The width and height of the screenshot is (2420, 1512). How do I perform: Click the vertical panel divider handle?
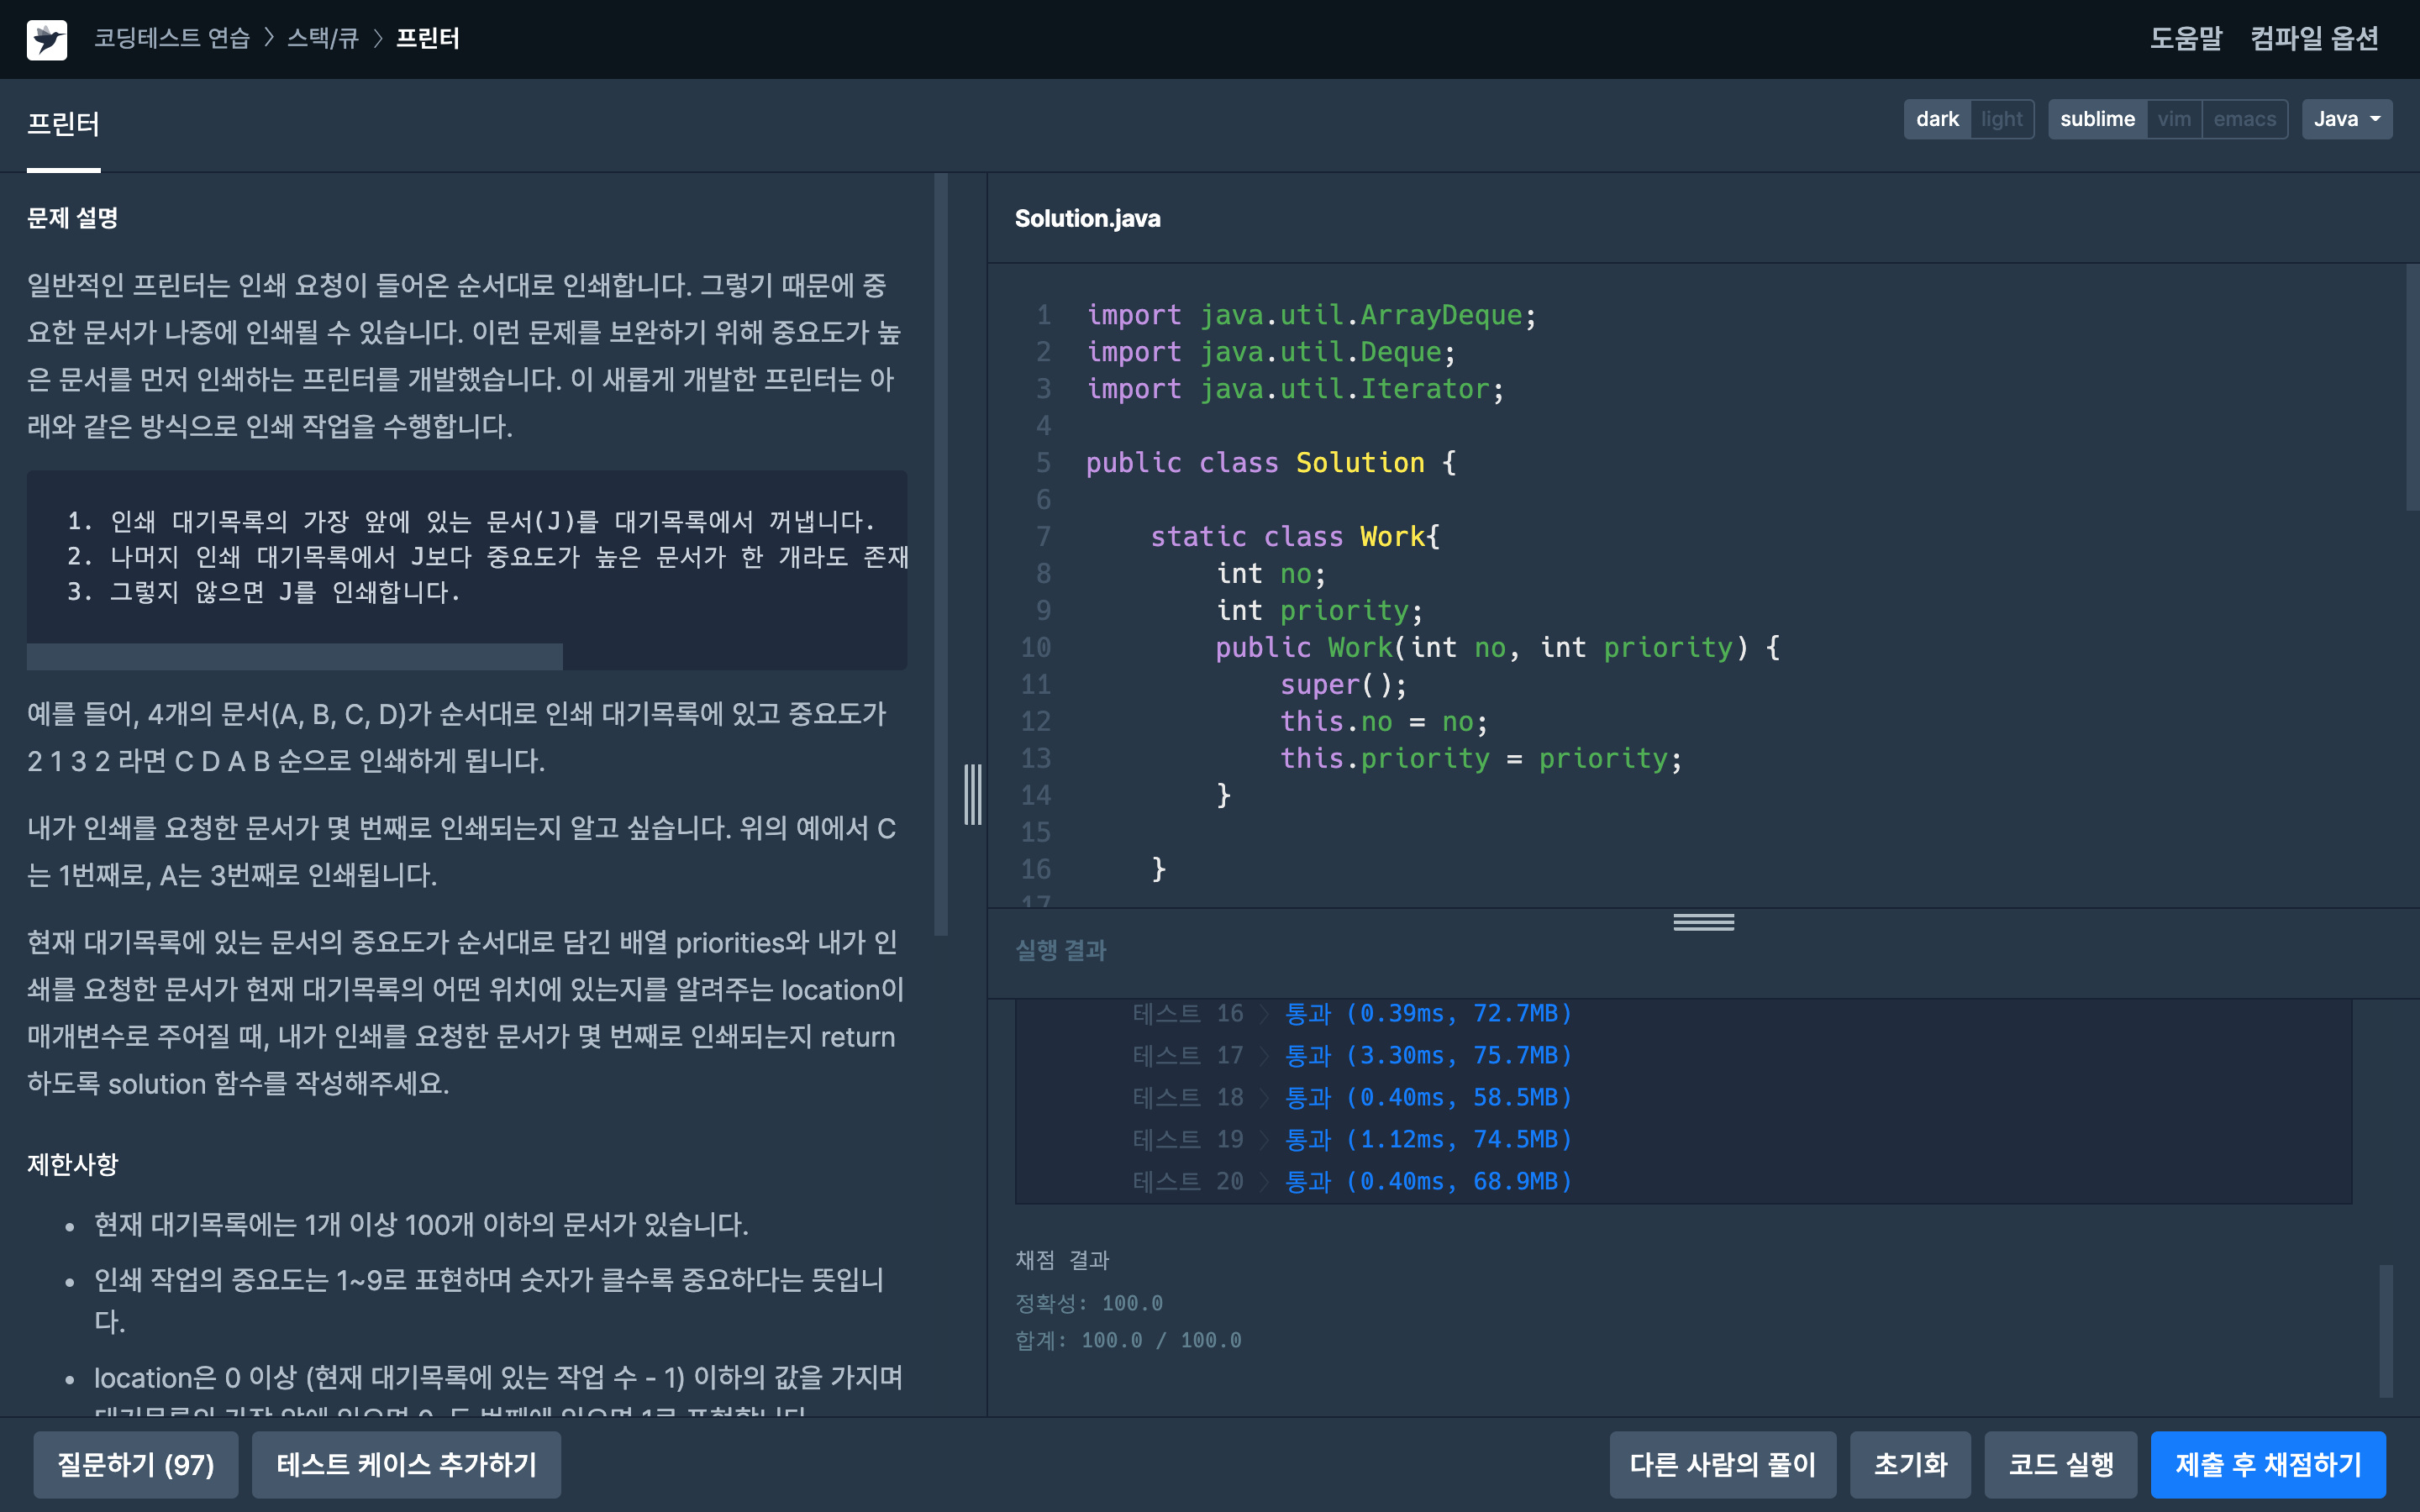tap(972, 794)
